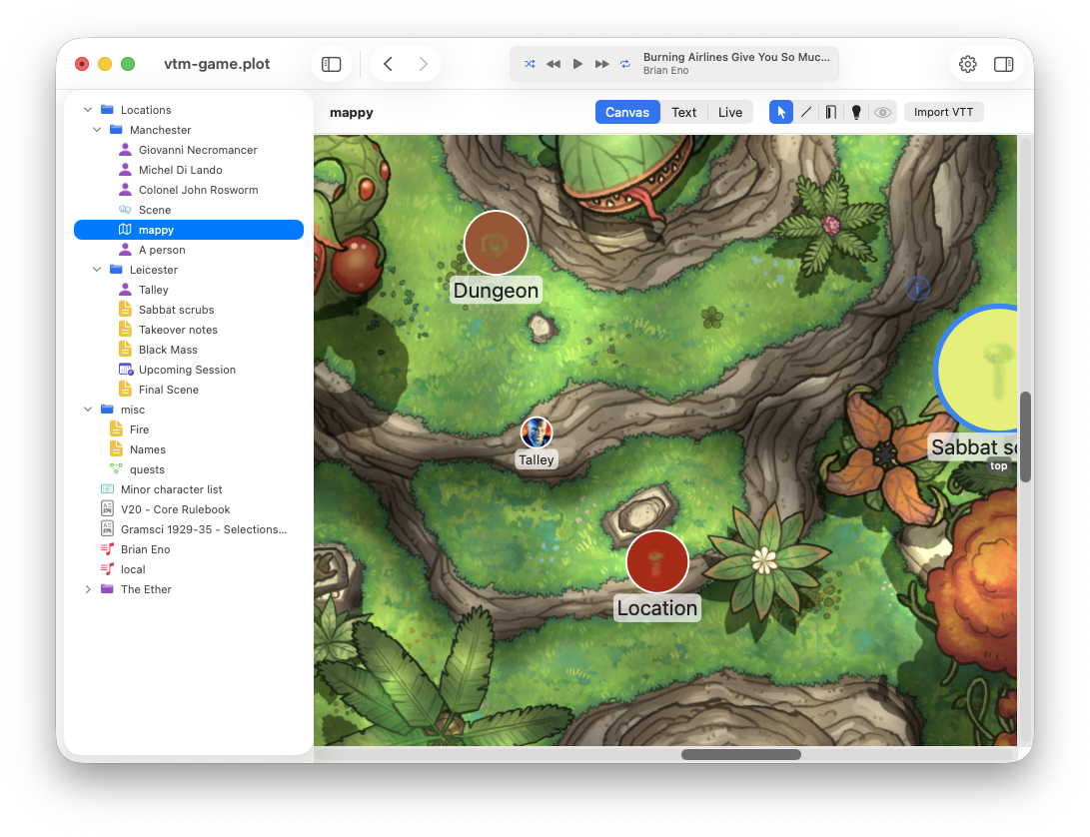Skip to previous track
Viewport: 1090px width, 837px height.
pyautogui.click(x=553, y=64)
